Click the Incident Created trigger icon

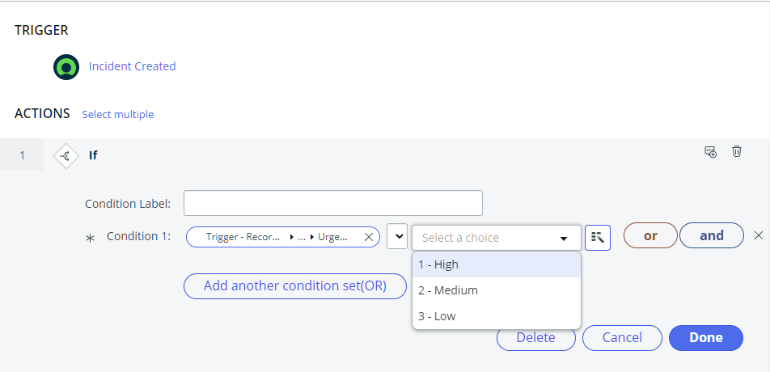click(66, 67)
